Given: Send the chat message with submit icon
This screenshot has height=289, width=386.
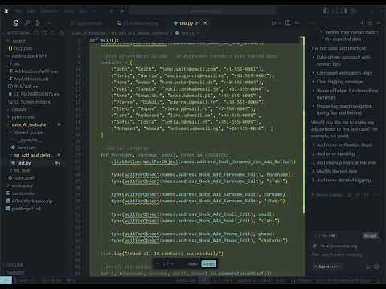Looking at the screenshot, I should [376, 267].
